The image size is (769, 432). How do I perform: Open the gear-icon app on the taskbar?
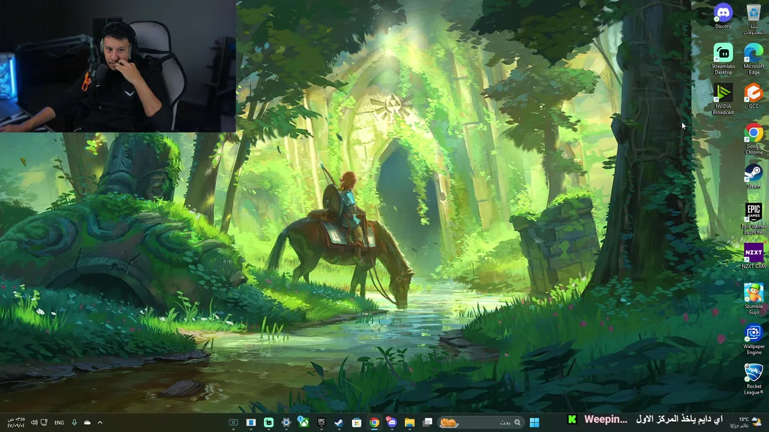[286, 422]
